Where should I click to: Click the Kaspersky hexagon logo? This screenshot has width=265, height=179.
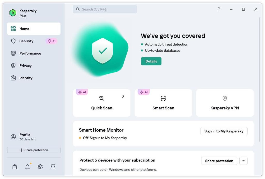pos(13,13)
